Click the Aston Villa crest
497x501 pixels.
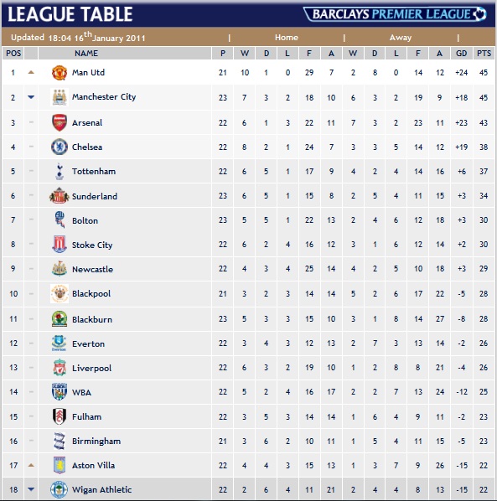click(60, 465)
